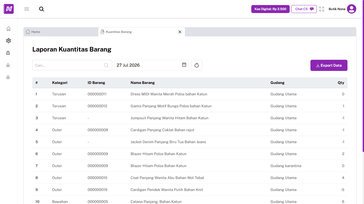Sort by Kategori column header
364x204 pixels.
pyautogui.click(x=60, y=83)
